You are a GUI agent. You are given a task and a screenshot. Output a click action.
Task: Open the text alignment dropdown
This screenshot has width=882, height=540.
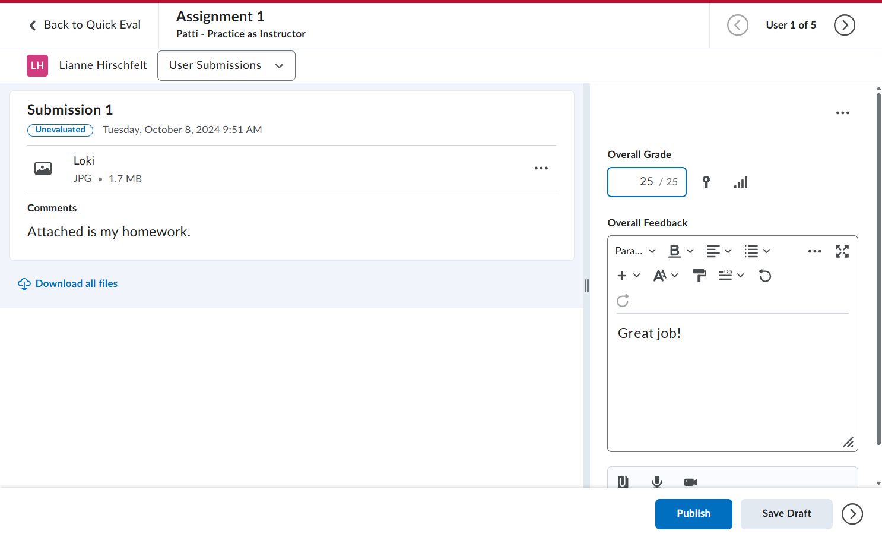[719, 251]
